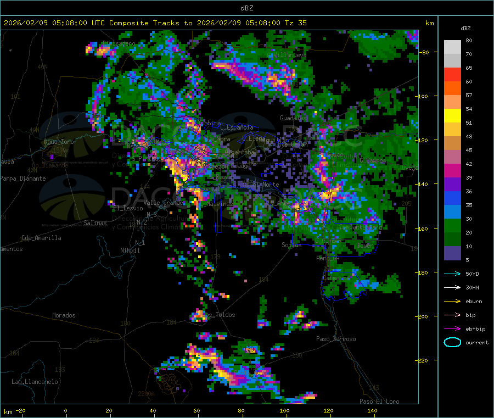Viewport: 494px width, 418px height.
Task: Click the 'Carmensa' map label
Action: pos(336,278)
